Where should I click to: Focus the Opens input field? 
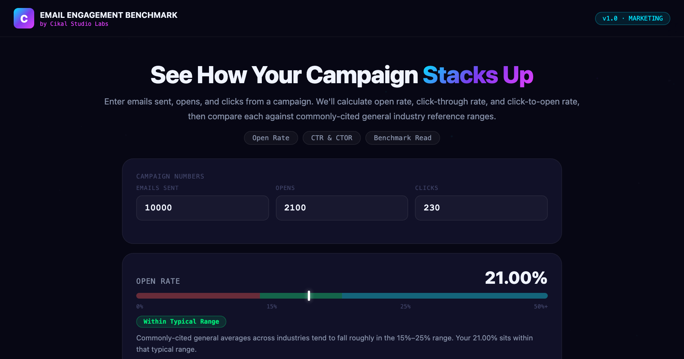click(342, 208)
